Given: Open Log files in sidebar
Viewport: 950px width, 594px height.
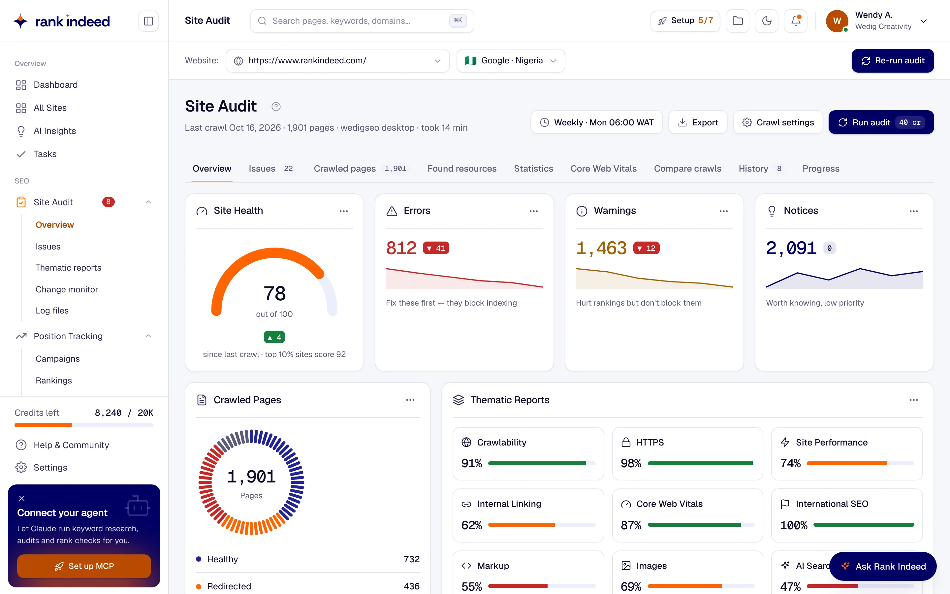Looking at the screenshot, I should pos(52,310).
